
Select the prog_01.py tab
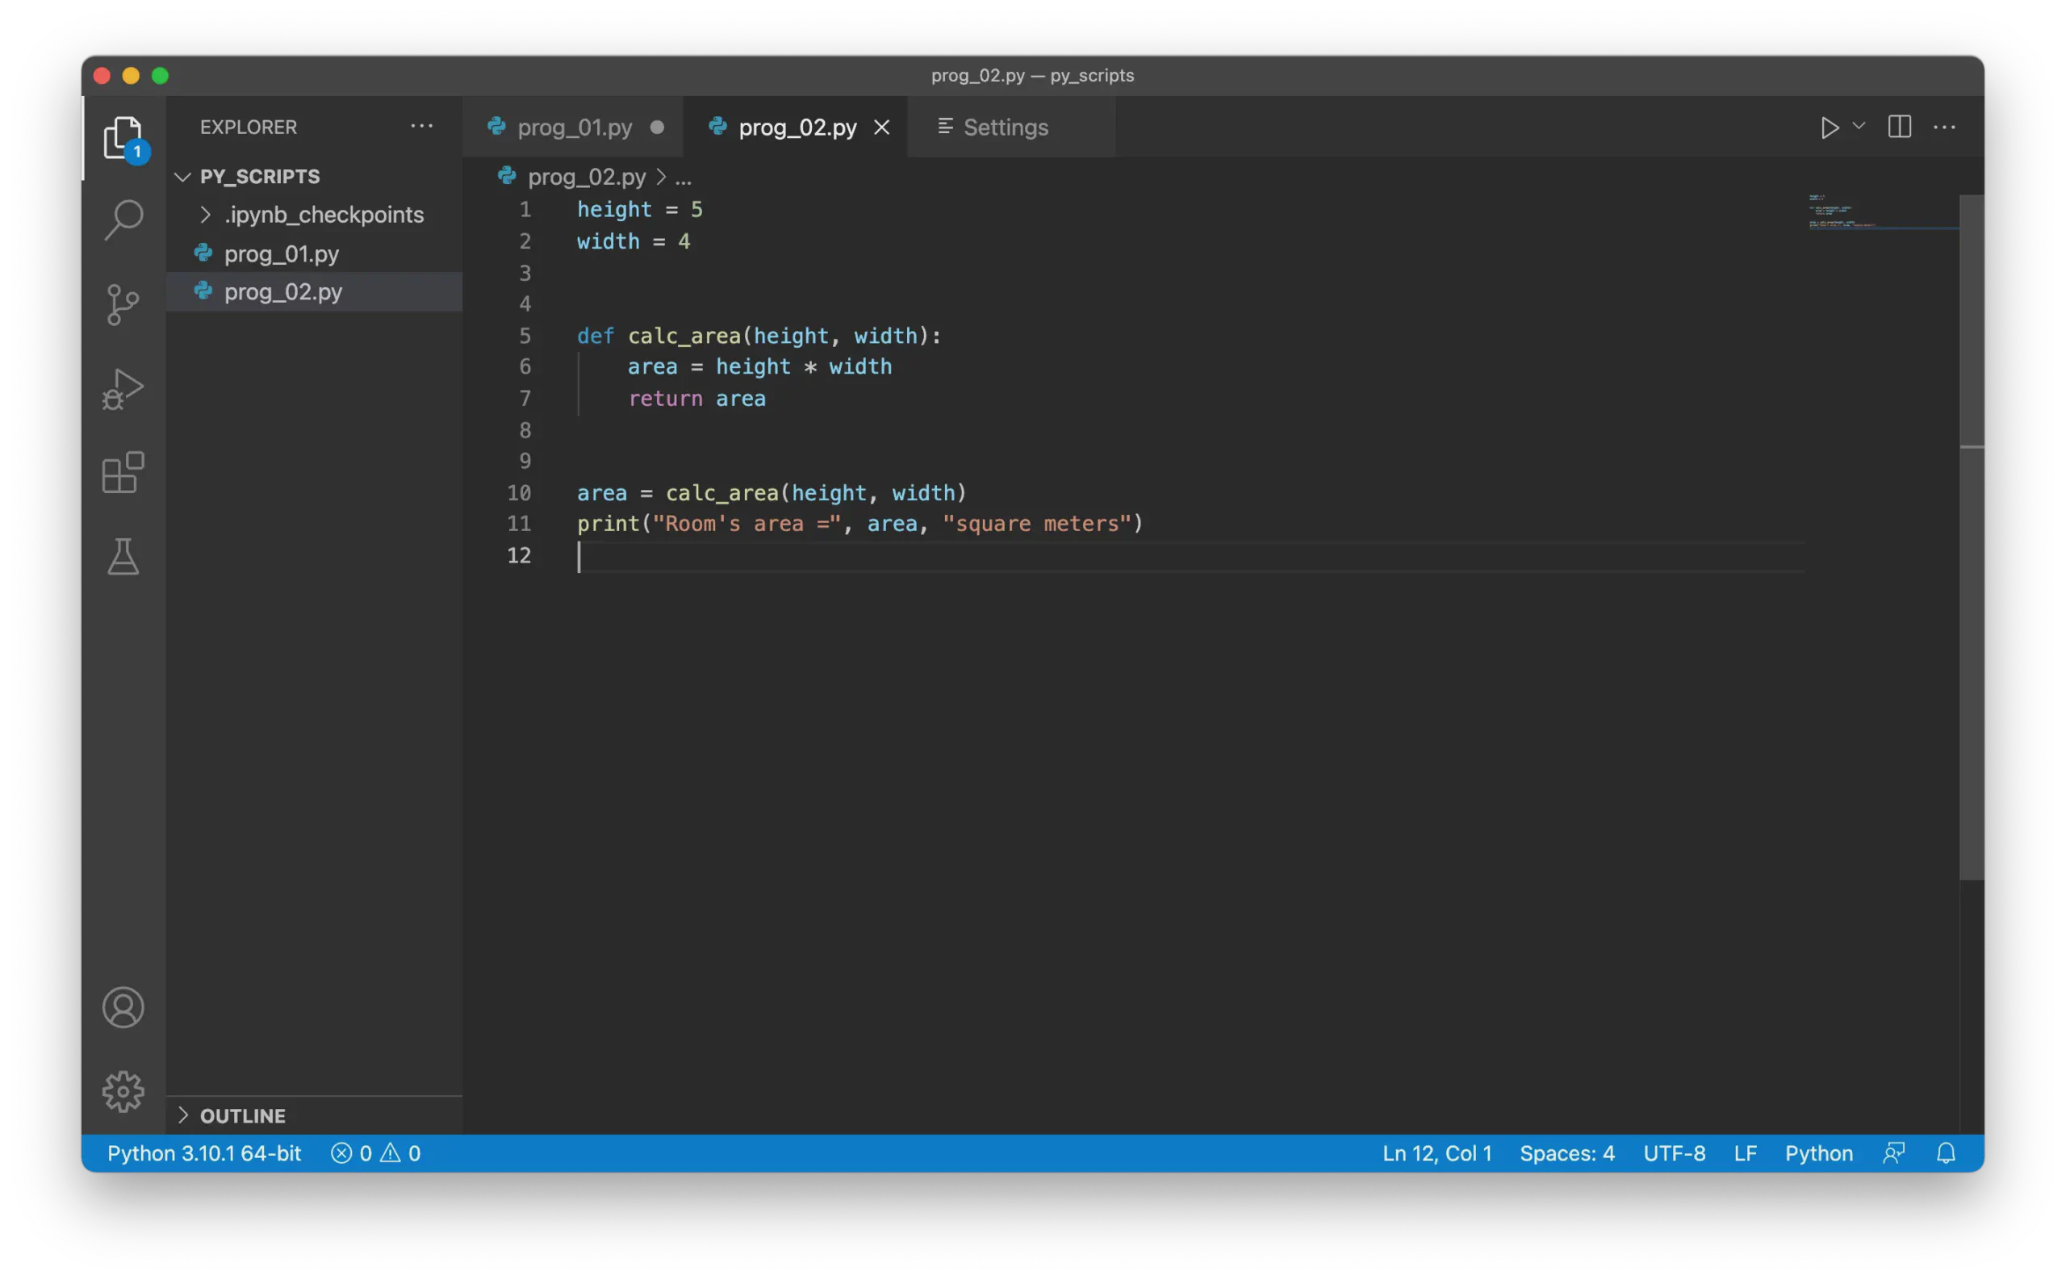click(x=574, y=125)
